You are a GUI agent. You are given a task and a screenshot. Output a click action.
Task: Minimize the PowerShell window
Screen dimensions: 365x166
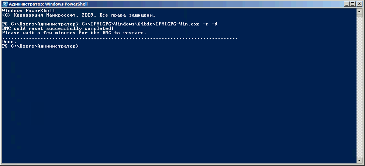point(347,4)
